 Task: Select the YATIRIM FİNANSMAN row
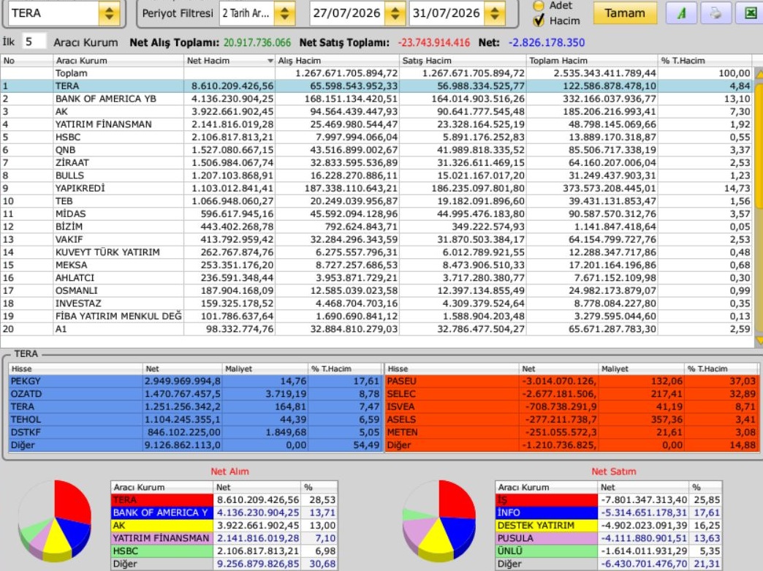click(x=376, y=124)
